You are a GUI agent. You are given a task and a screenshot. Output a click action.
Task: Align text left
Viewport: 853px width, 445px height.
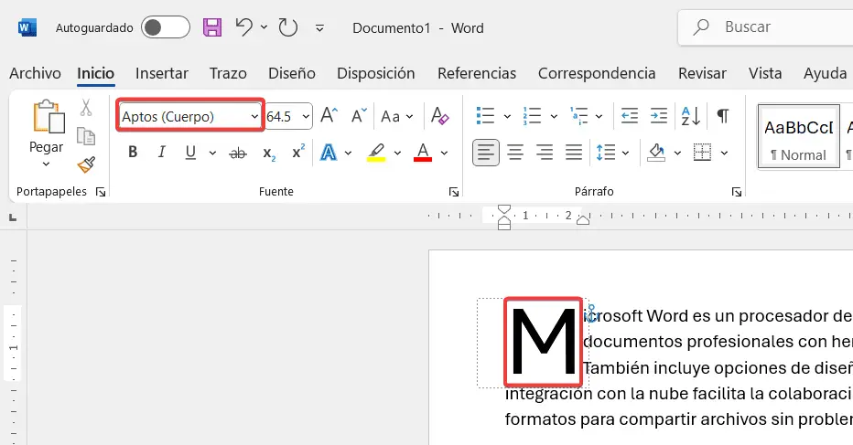tap(486, 153)
